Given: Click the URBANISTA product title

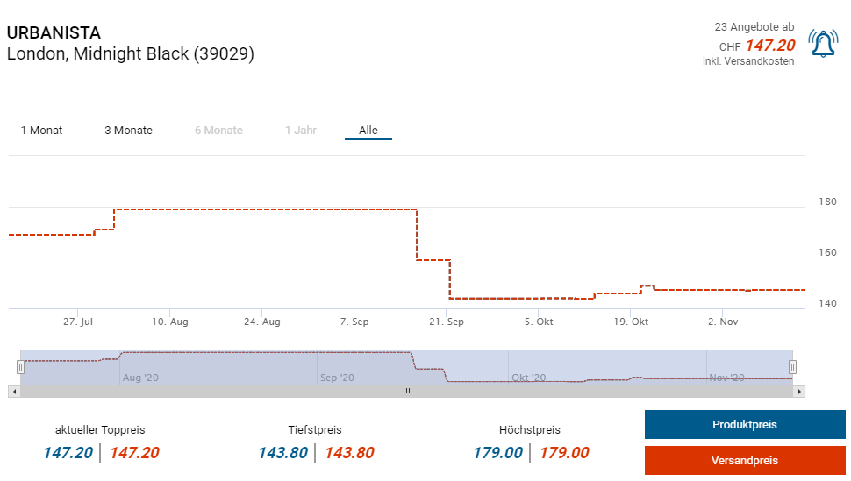Looking at the screenshot, I should coord(54,32).
